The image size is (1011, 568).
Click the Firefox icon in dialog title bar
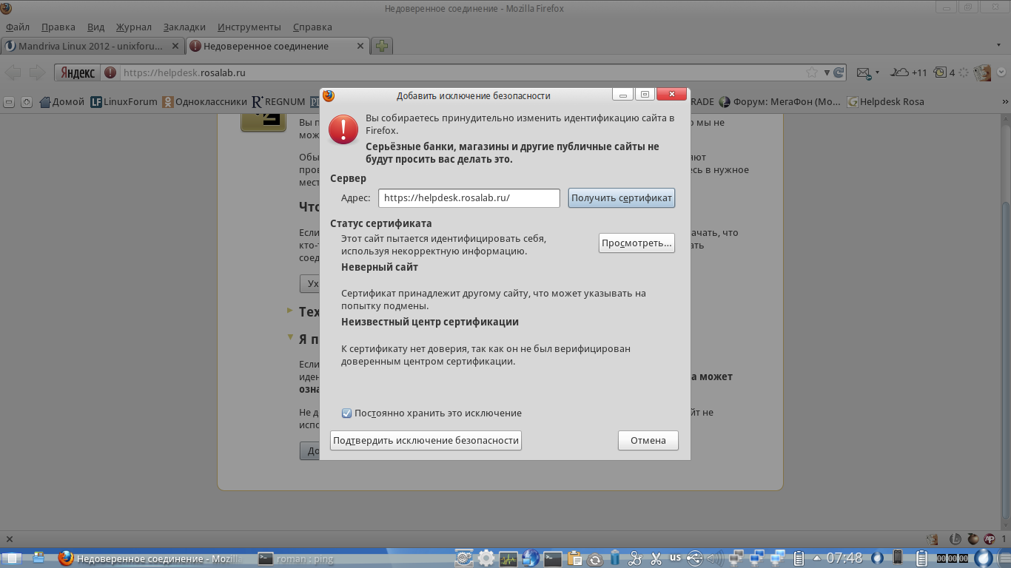pos(329,95)
